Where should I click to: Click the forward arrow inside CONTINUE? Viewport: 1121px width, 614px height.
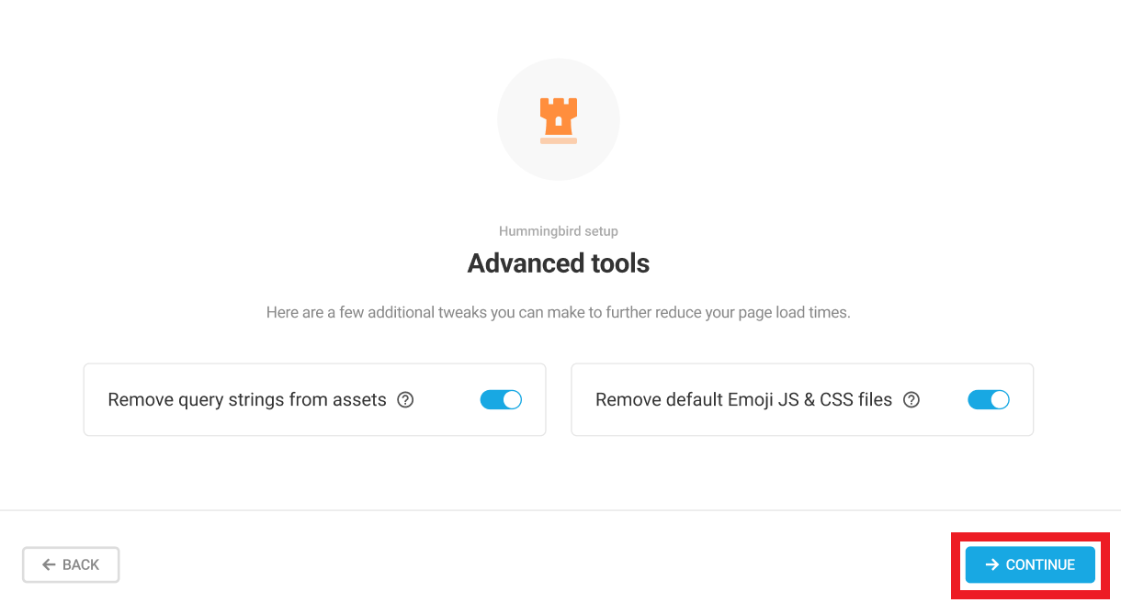(992, 565)
